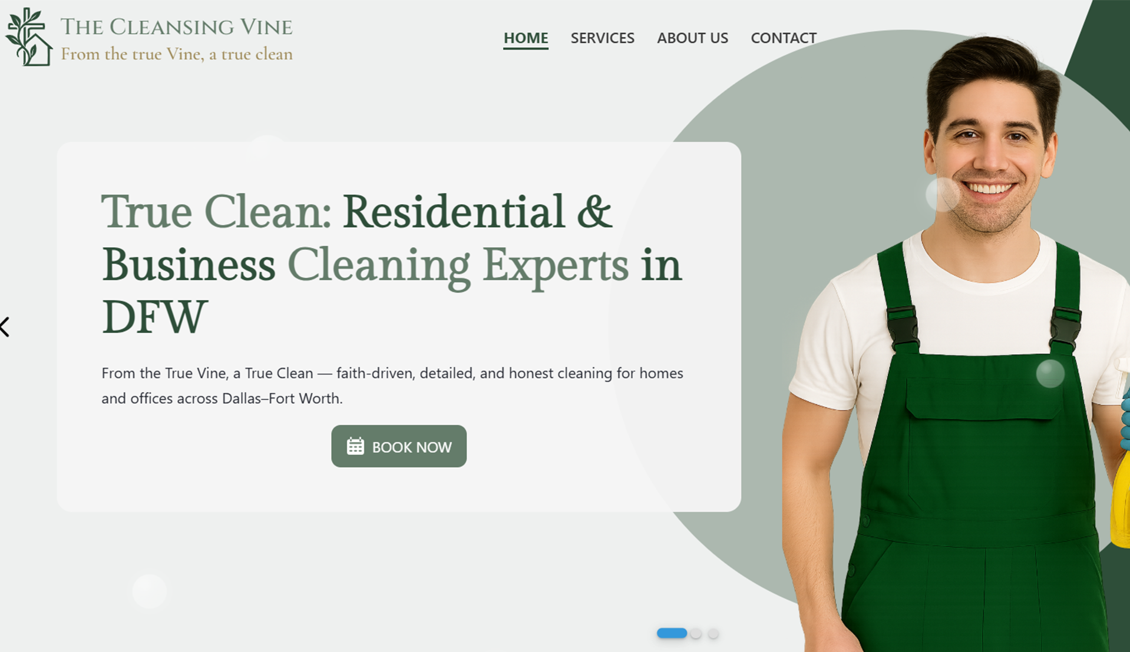The height and width of the screenshot is (652, 1130).
Task: Open ABOUT US in navigation
Action: (x=692, y=38)
